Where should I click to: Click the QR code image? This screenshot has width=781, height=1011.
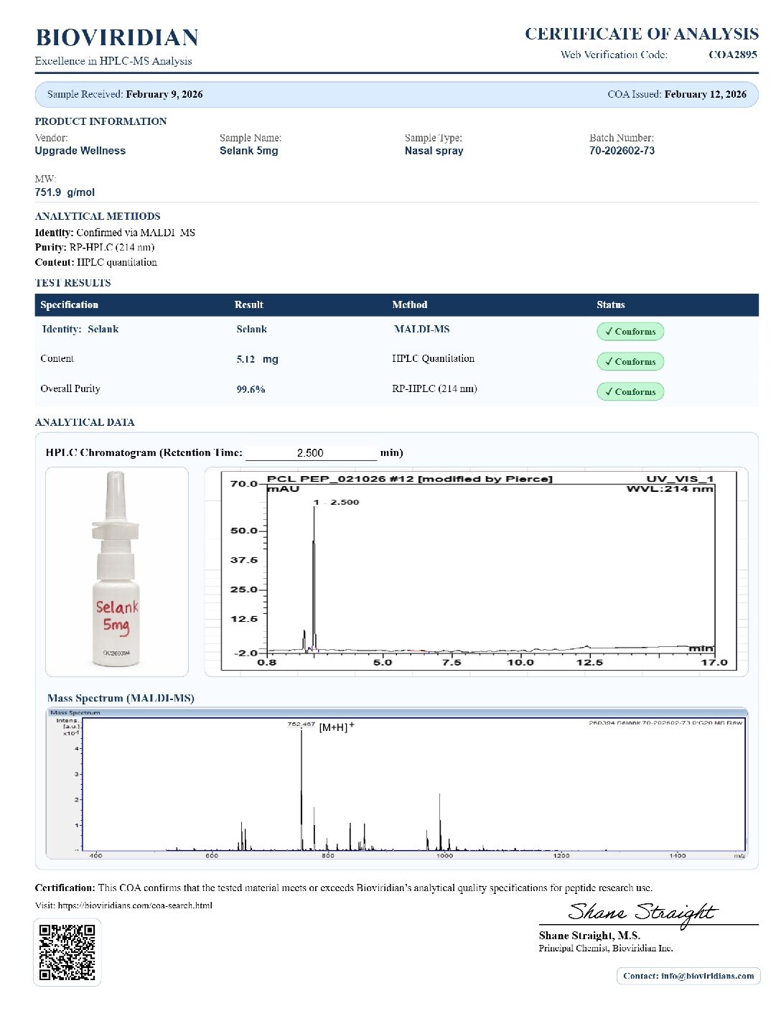pyautogui.click(x=67, y=952)
